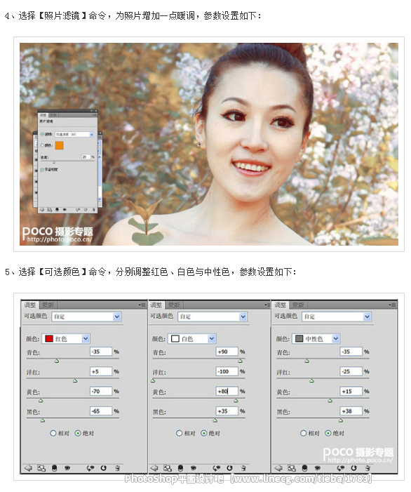The height and width of the screenshot is (492, 411).
Task: Toggle preserve luminosity checkbox in Photo Filter
Action: pyautogui.click(x=42, y=170)
